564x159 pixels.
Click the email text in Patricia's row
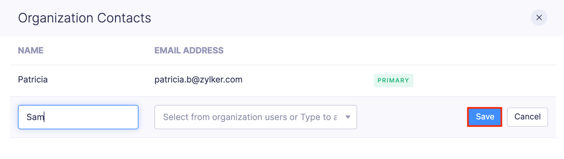(198, 79)
